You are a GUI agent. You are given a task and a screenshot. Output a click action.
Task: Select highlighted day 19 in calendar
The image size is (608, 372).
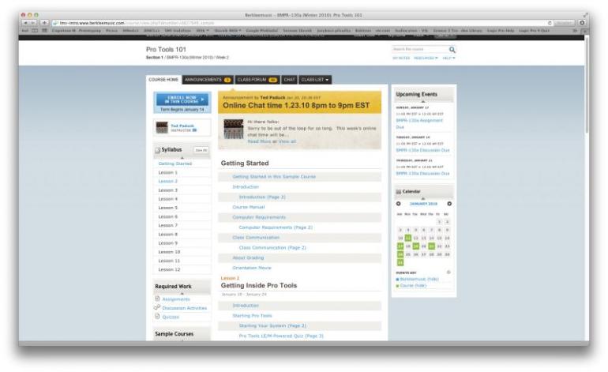click(415, 246)
